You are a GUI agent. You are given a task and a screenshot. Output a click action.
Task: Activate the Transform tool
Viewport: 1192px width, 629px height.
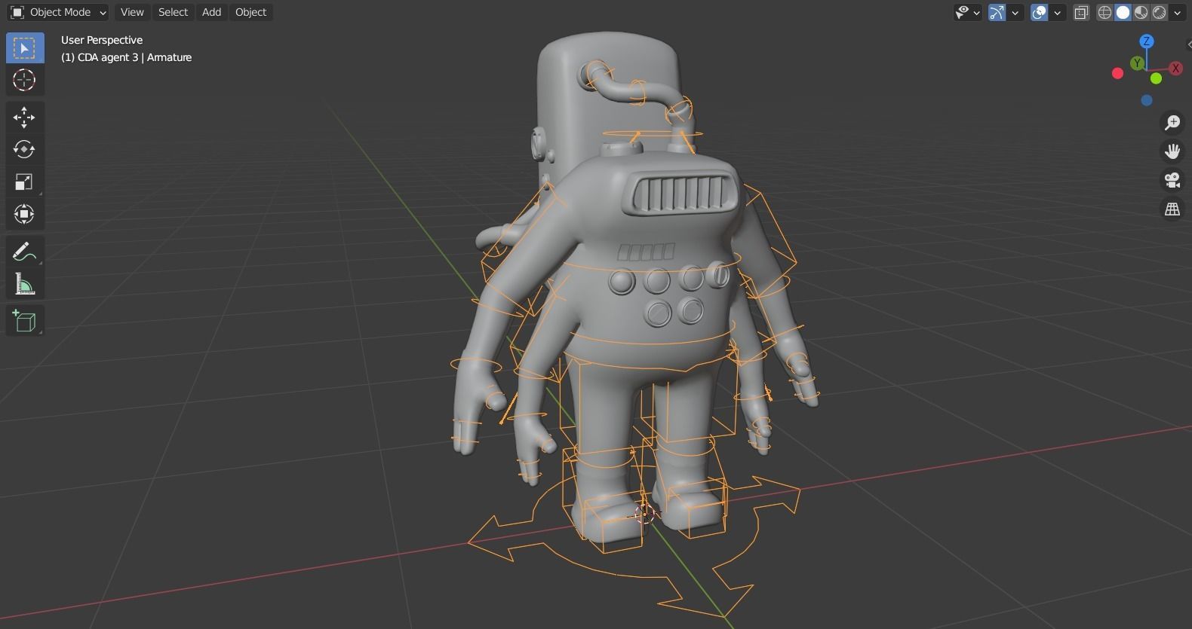24,214
